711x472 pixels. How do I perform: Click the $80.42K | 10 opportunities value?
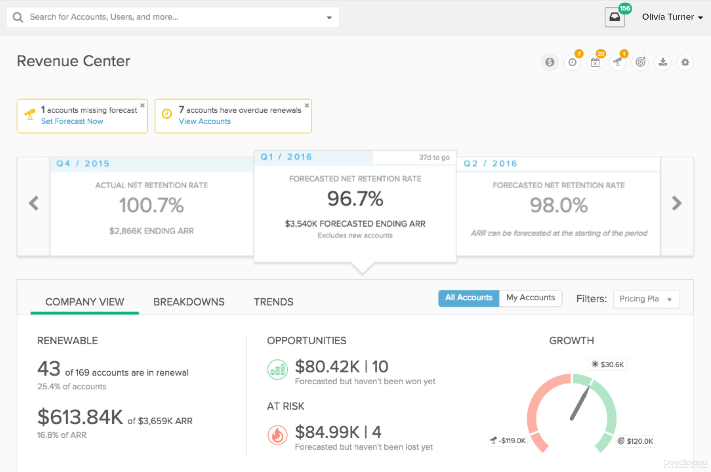coord(341,367)
